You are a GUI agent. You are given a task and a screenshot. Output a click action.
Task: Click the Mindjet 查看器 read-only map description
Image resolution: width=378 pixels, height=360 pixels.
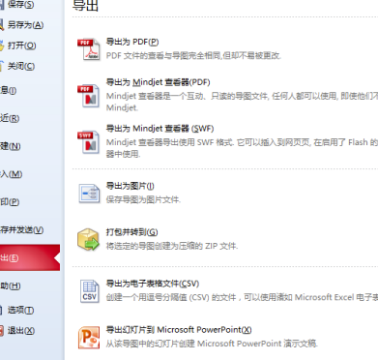click(x=242, y=102)
